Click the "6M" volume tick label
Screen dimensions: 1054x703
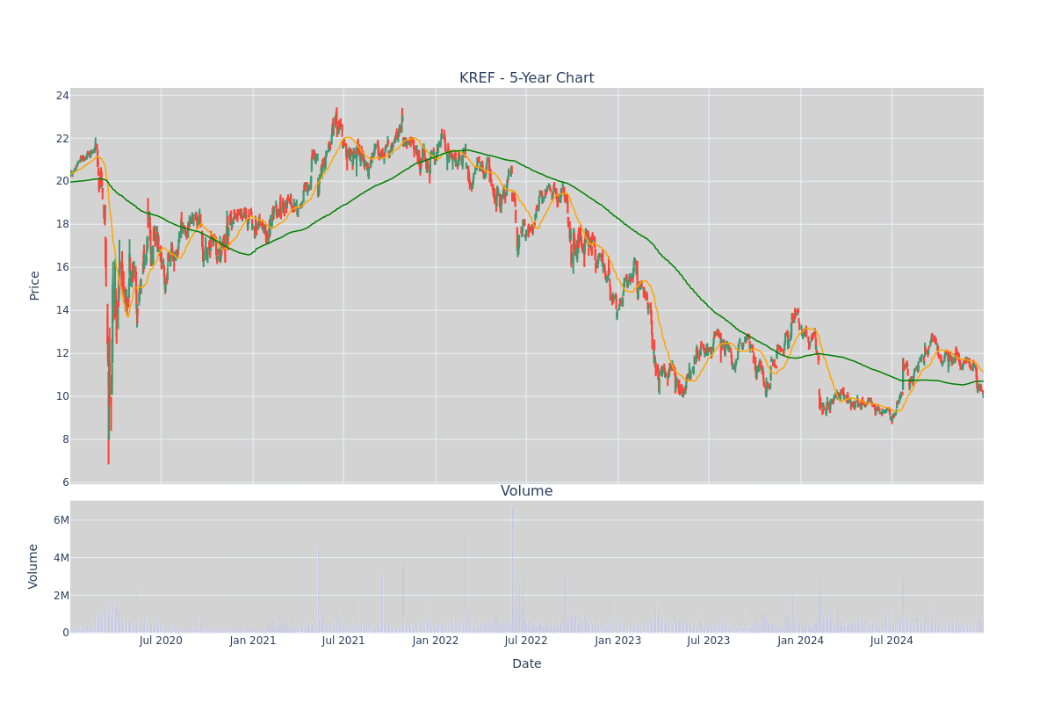(x=61, y=520)
